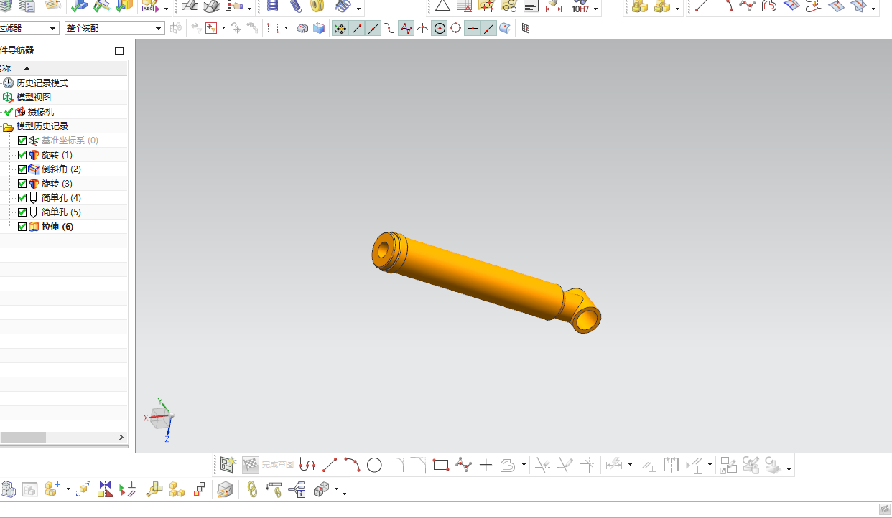Select 模型视图 node in navigator
Image resolution: width=892 pixels, height=518 pixels.
click(34, 98)
